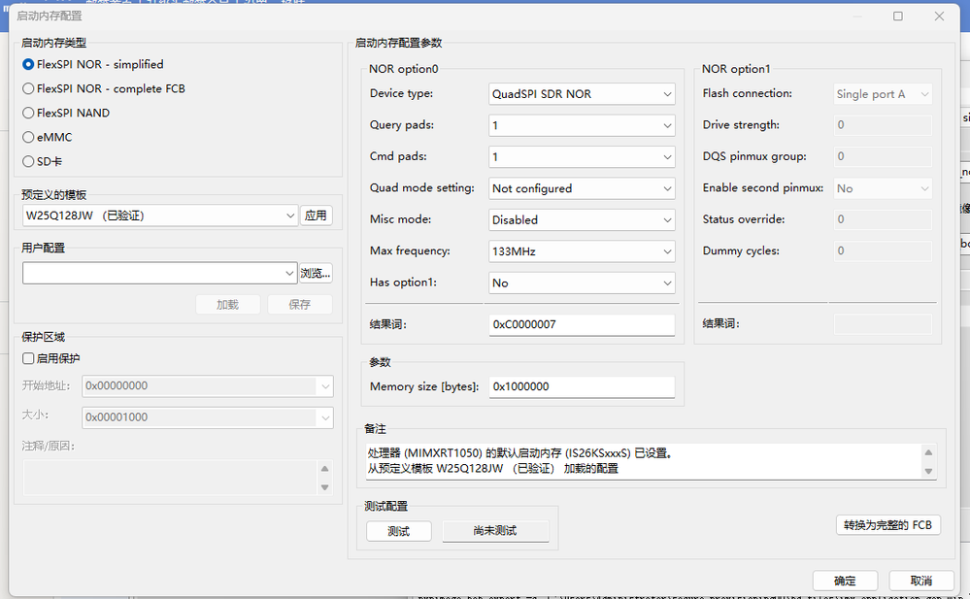Expand the W25Q128JW template dropdown
Screen dimensions: 970x599
click(160, 216)
